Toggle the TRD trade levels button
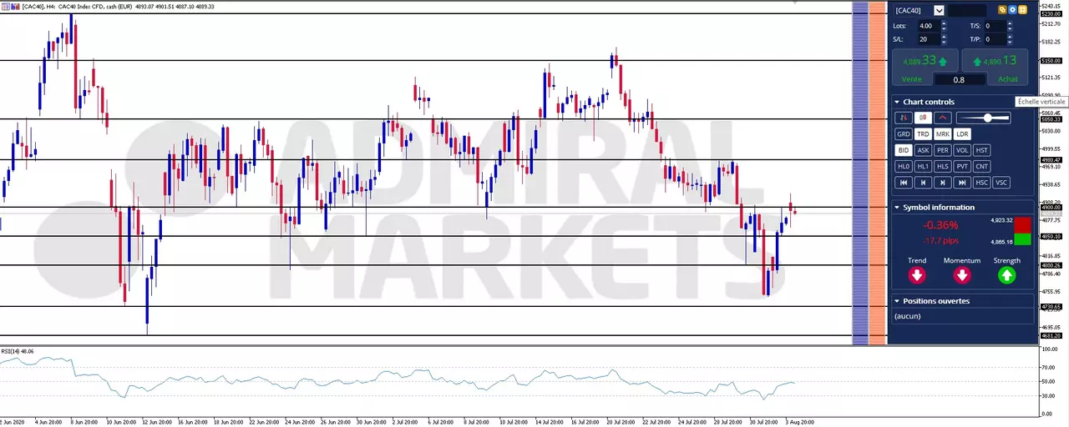The image size is (1069, 427). click(x=923, y=133)
